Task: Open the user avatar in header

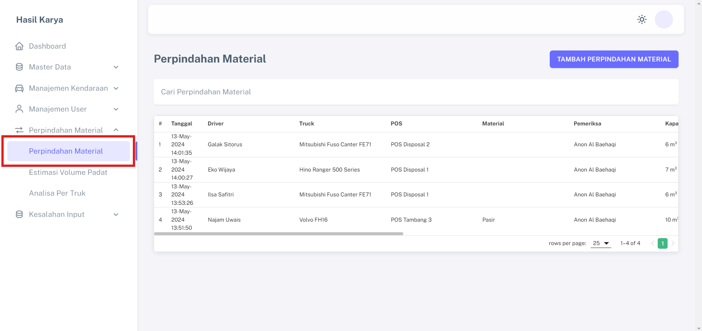Action: point(664,19)
